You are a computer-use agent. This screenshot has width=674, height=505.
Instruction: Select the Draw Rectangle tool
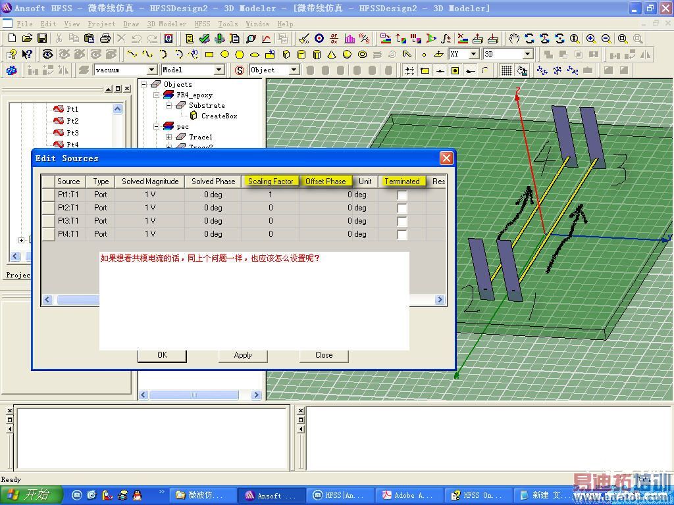(x=209, y=55)
